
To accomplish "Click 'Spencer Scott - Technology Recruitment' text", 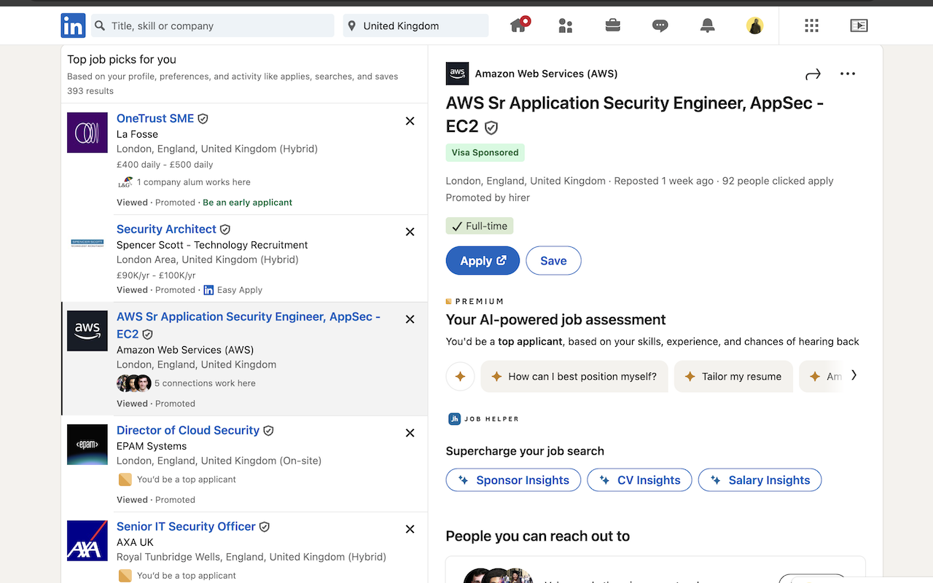I will pyautogui.click(x=212, y=245).
